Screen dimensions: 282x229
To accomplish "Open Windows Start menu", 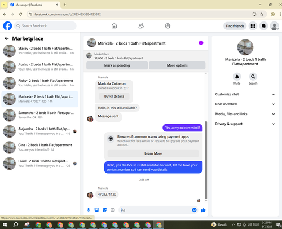I will click(5, 224).
